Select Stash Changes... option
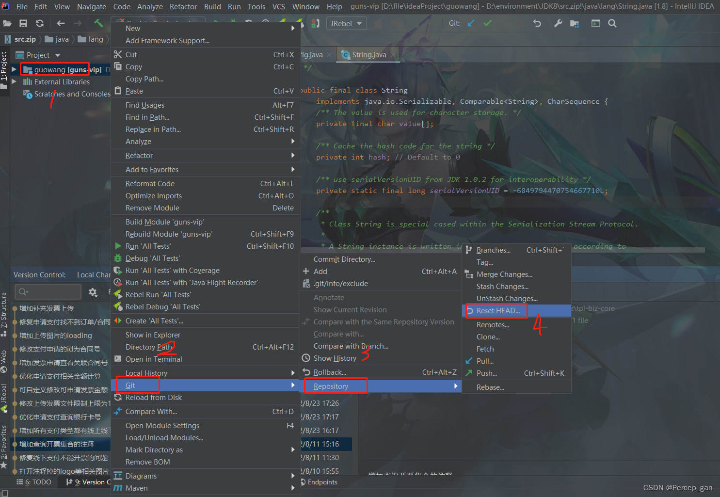 click(516, 286)
